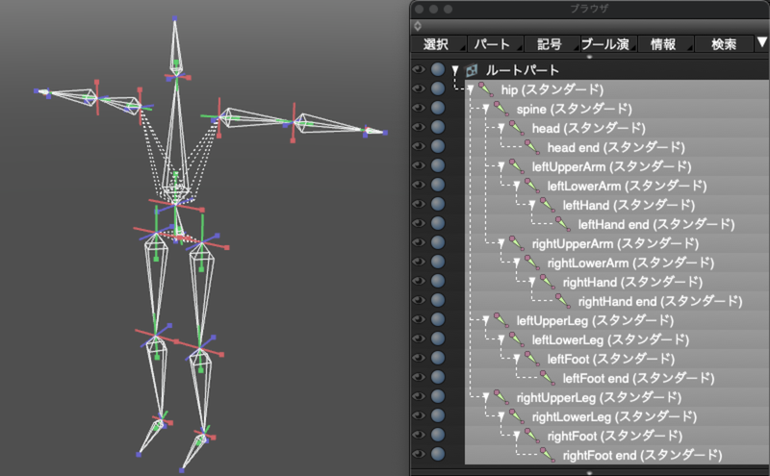Click the bone icon beside leftUpperArm
Image resolution: width=770 pixels, height=476 pixels.
(x=517, y=166)
